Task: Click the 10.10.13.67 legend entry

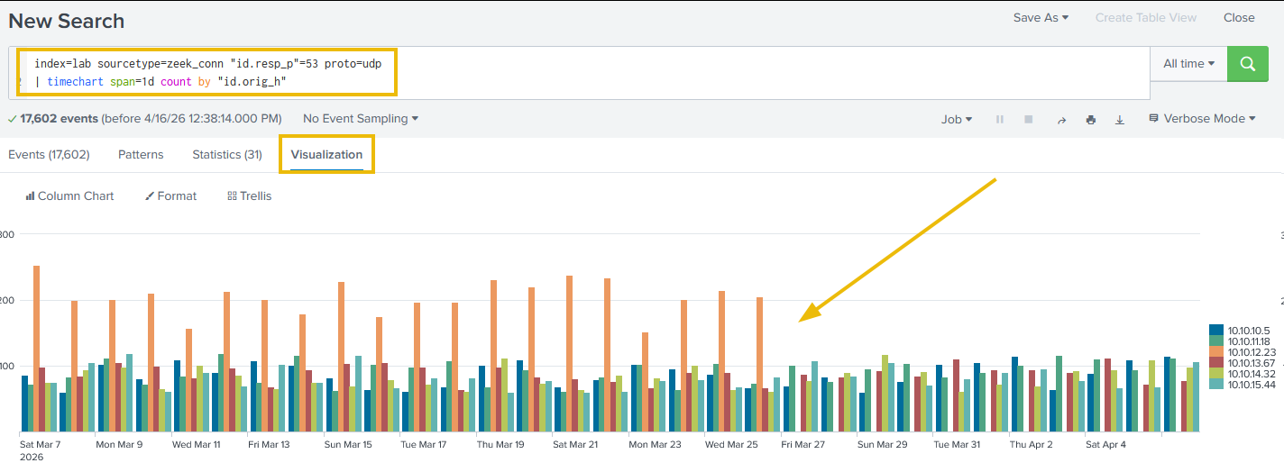Action: [x=1243, y=363]
